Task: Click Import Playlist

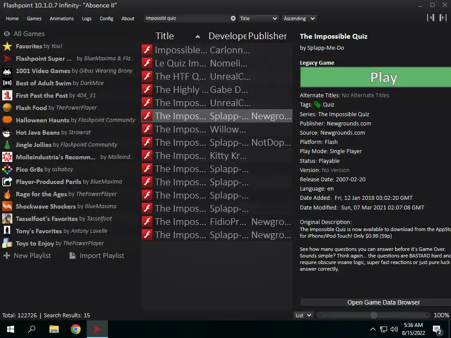Action: point(96,256)
